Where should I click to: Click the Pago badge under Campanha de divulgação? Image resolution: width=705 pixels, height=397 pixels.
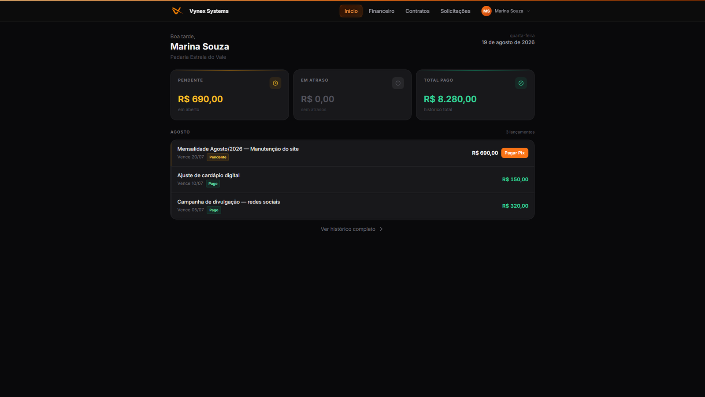coord(214,210)
